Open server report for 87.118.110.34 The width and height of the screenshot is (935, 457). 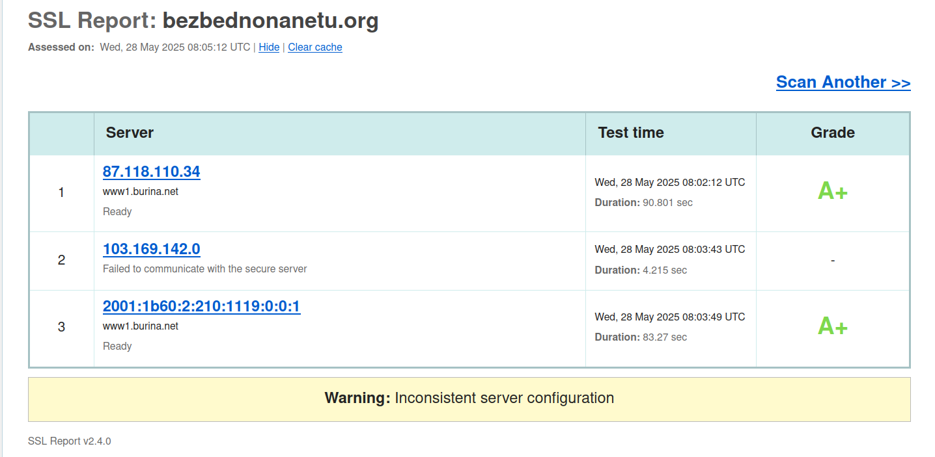pos(152,172)
